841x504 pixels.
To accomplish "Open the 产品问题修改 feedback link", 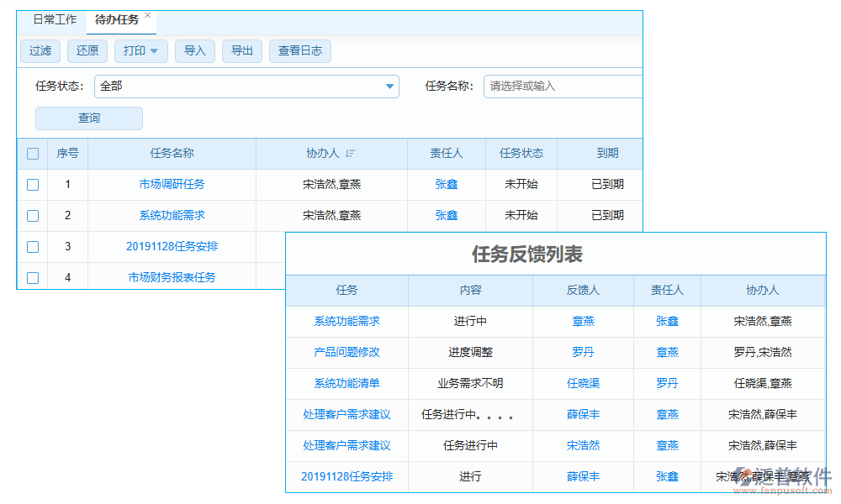I will pos(346,353).
